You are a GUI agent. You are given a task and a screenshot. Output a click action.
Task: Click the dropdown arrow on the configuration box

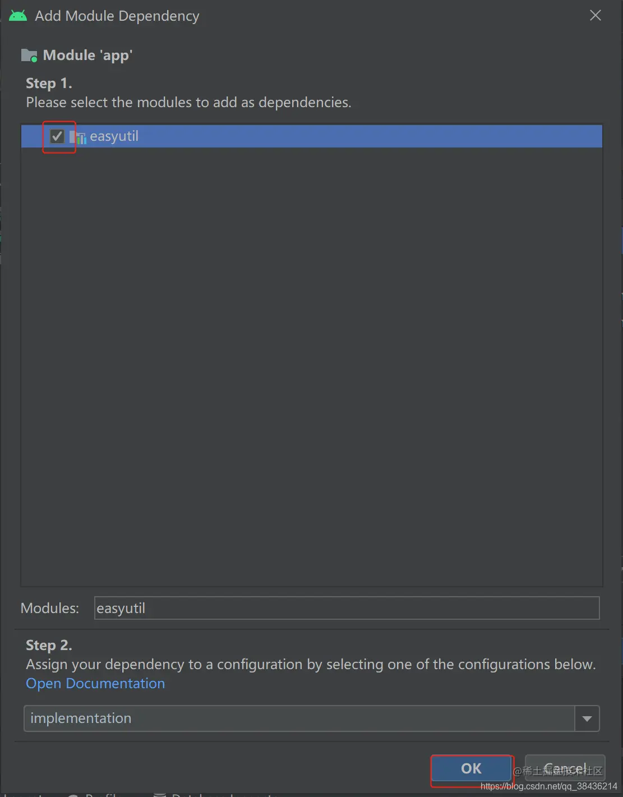point(587,718)
